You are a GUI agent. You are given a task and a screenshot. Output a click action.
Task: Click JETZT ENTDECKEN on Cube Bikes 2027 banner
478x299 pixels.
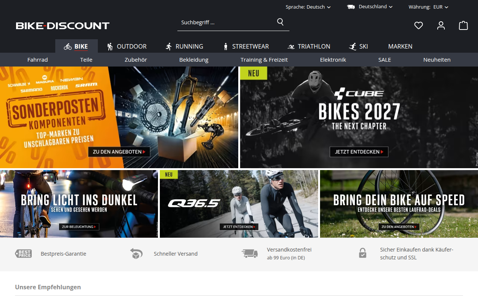pos(359,152)
